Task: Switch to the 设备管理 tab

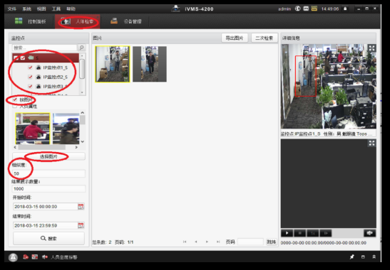Action: pyautogui.click(x=126, y=21)
